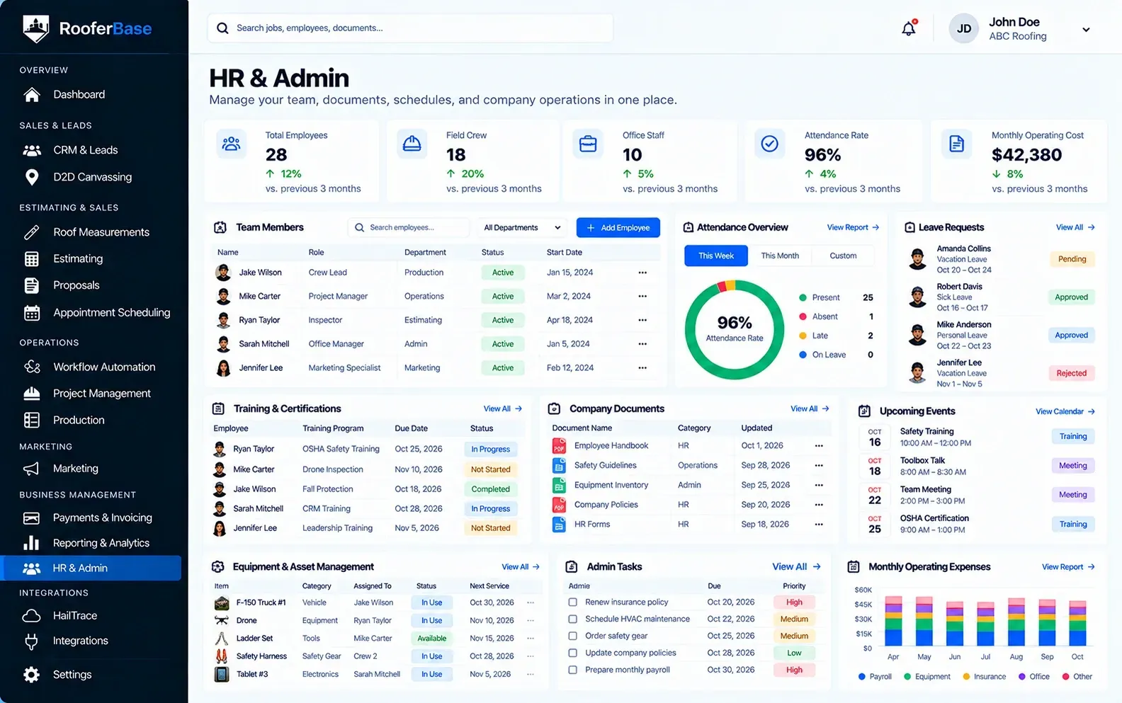This screenshot has width=1122, height=703.
Task: Click the Add Employee button
Action: click(x=618, y=228)
